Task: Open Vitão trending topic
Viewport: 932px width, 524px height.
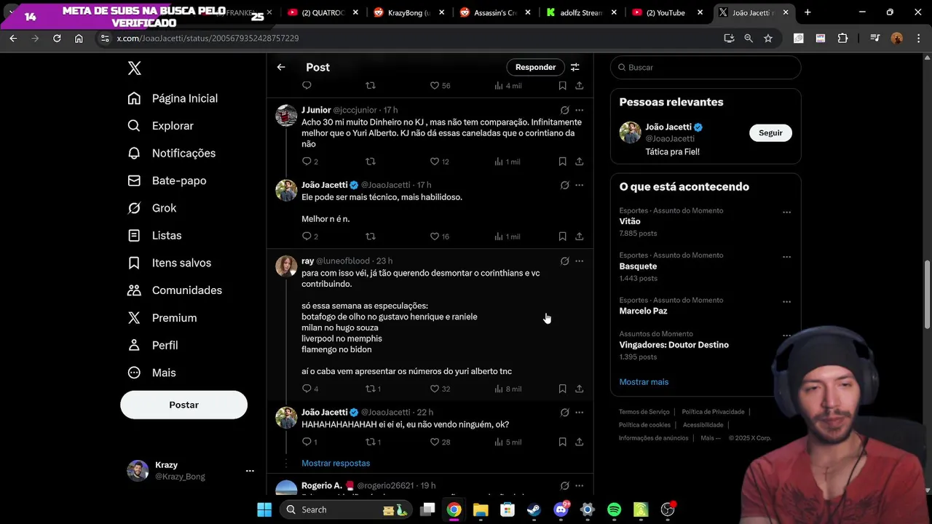Action: [630, 221]
